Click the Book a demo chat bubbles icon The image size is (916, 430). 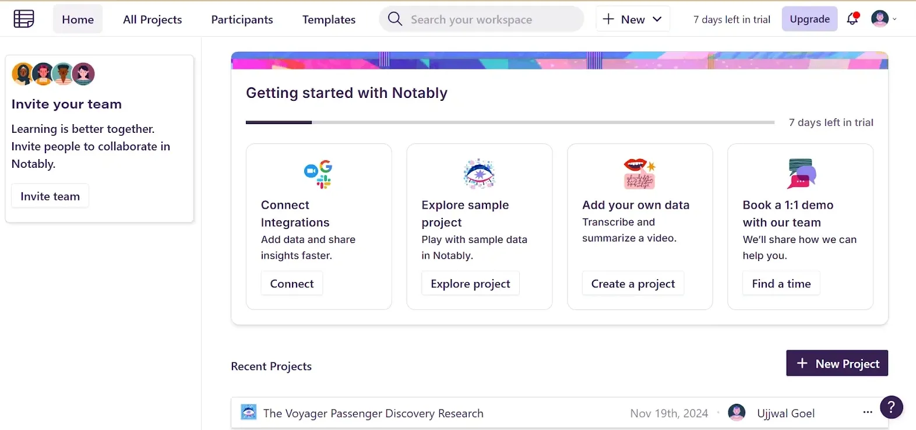pyautogui.click(x=801, y=174)
